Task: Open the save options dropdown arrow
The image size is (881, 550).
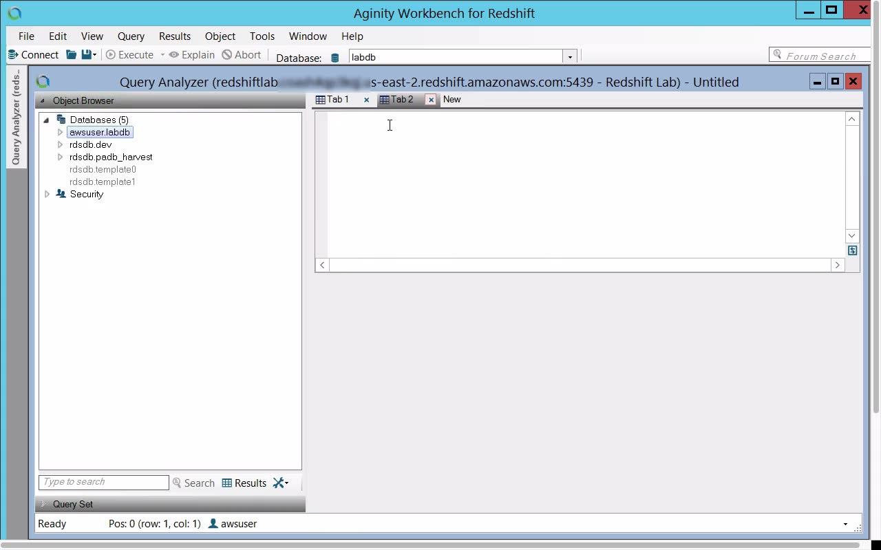Action: tap(94, 55)
